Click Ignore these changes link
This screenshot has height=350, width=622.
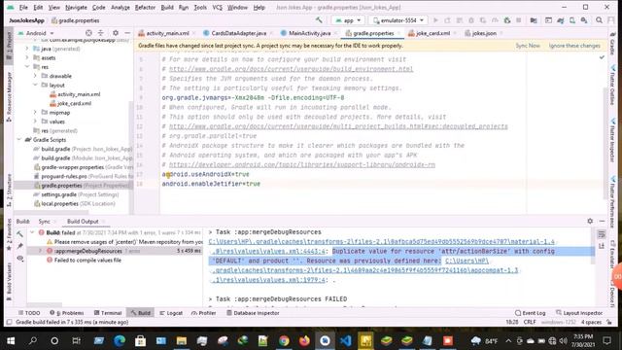[x=574, y=46]
